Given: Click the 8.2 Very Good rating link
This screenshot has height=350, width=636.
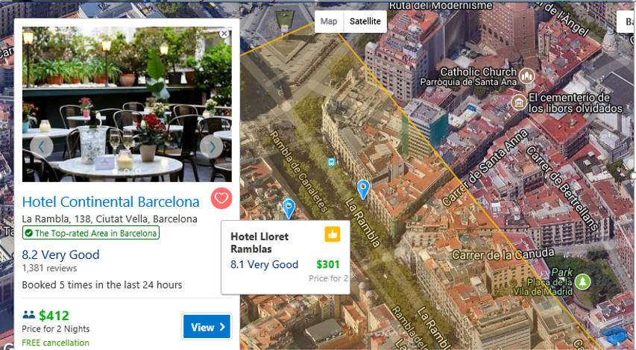Looking at the screenshot, I should 61,254.
